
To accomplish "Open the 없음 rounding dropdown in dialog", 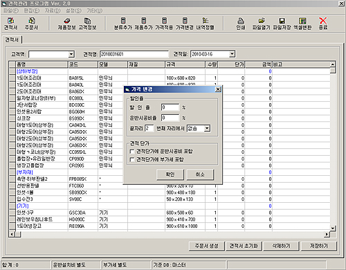I will (x=207, y=128).
